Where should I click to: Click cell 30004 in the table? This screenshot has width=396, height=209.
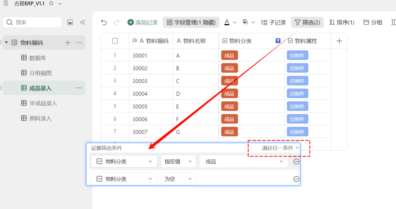(151, 93)
